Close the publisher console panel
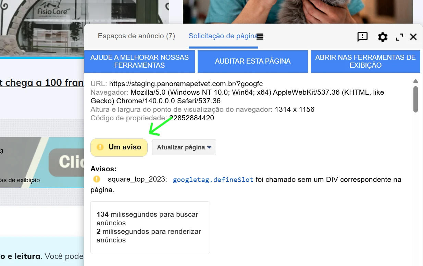423x266 pixels. click(x=413, y=37)
